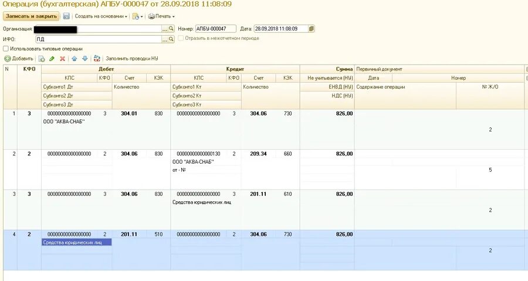The image size is (528, 281).
Task: Click the red X delete row icon
Action: (x=62, y=59)
